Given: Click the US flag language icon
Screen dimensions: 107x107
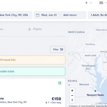Looking at the screenshot, I should pyautogui.click(x=101, y=3).
